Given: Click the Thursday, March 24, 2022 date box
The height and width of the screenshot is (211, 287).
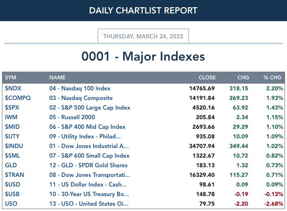Looking at the screenshot, I should [x=143, y=36].
